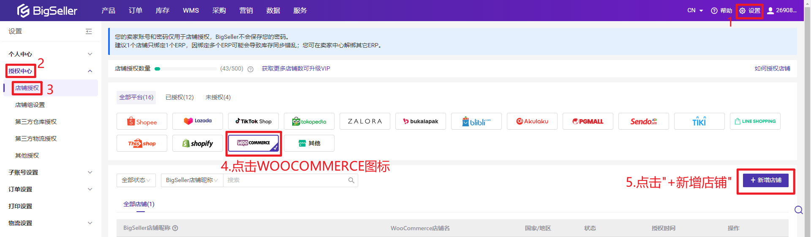Open 库存 menu in top navigation
The image size is (811, 237).
click(x=163, y=11)
